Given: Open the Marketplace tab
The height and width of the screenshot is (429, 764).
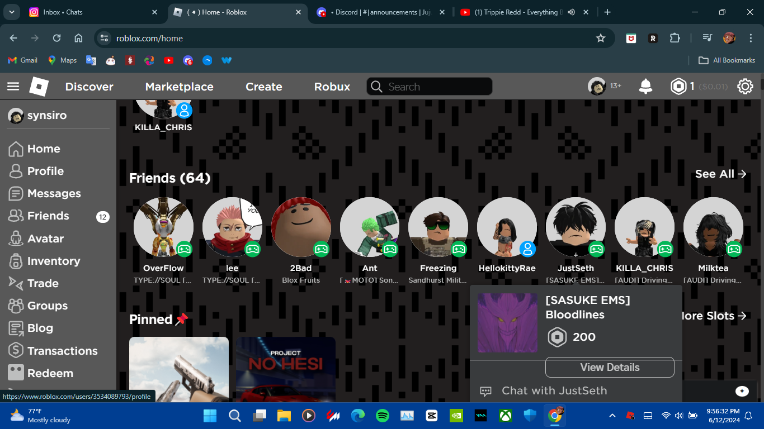Looking at the screenshot, I should (x=179, y=87).
